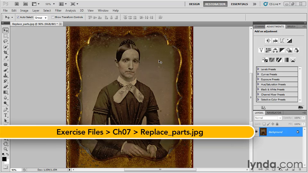Select the Hand tool

(5, 144)
